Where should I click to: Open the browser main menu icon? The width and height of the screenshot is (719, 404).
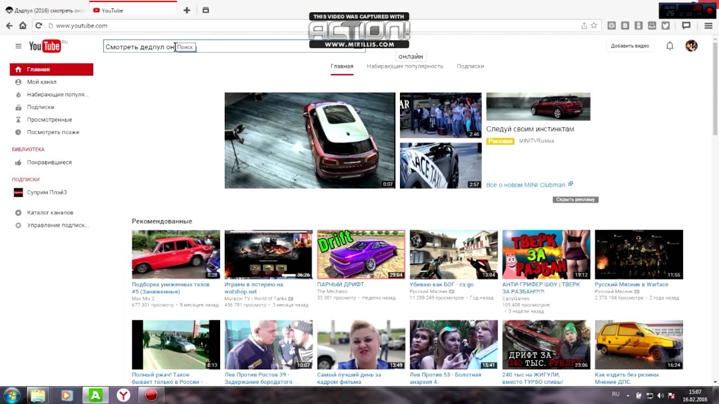coord(708,25)
